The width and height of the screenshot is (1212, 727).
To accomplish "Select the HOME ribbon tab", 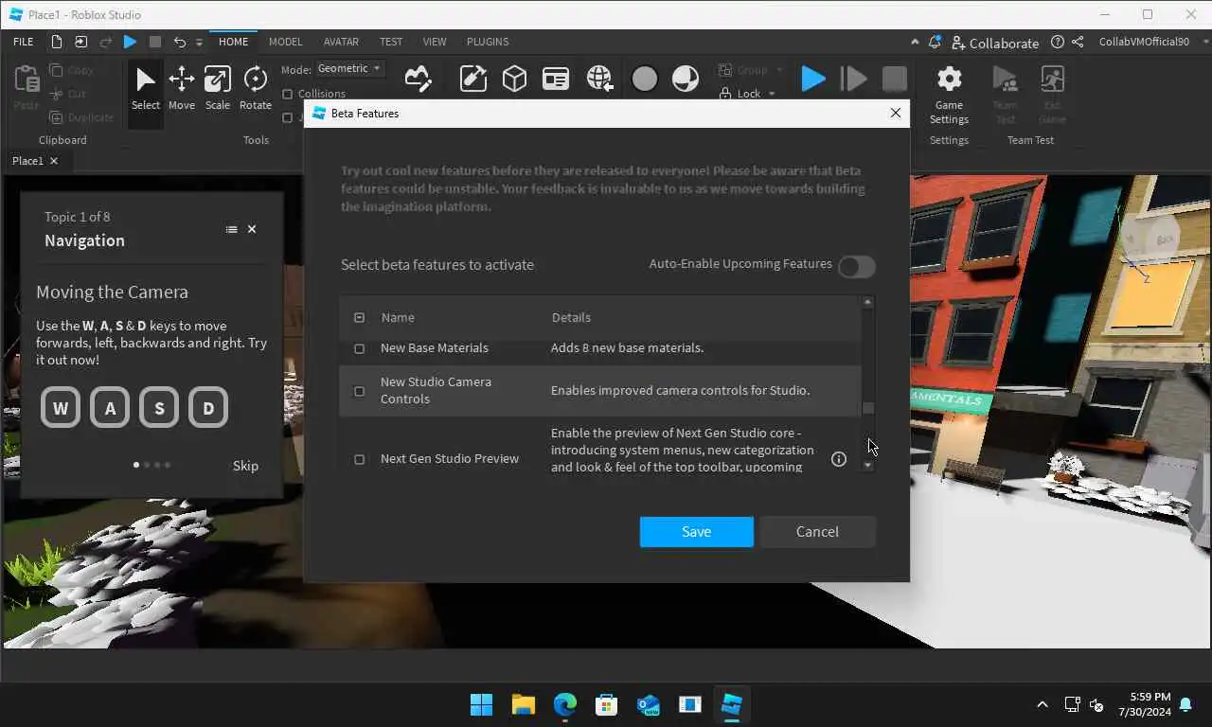I will click(x=233, y=42).
